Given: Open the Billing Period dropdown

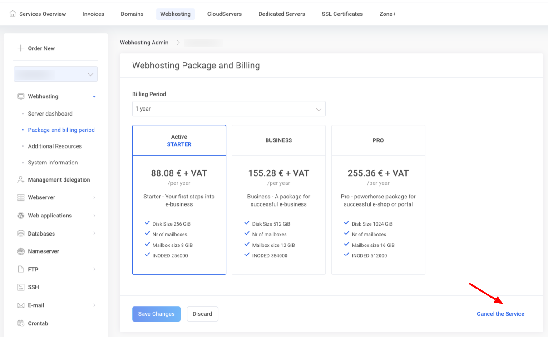Looking at the screenshot, I should tap(228, 109).
